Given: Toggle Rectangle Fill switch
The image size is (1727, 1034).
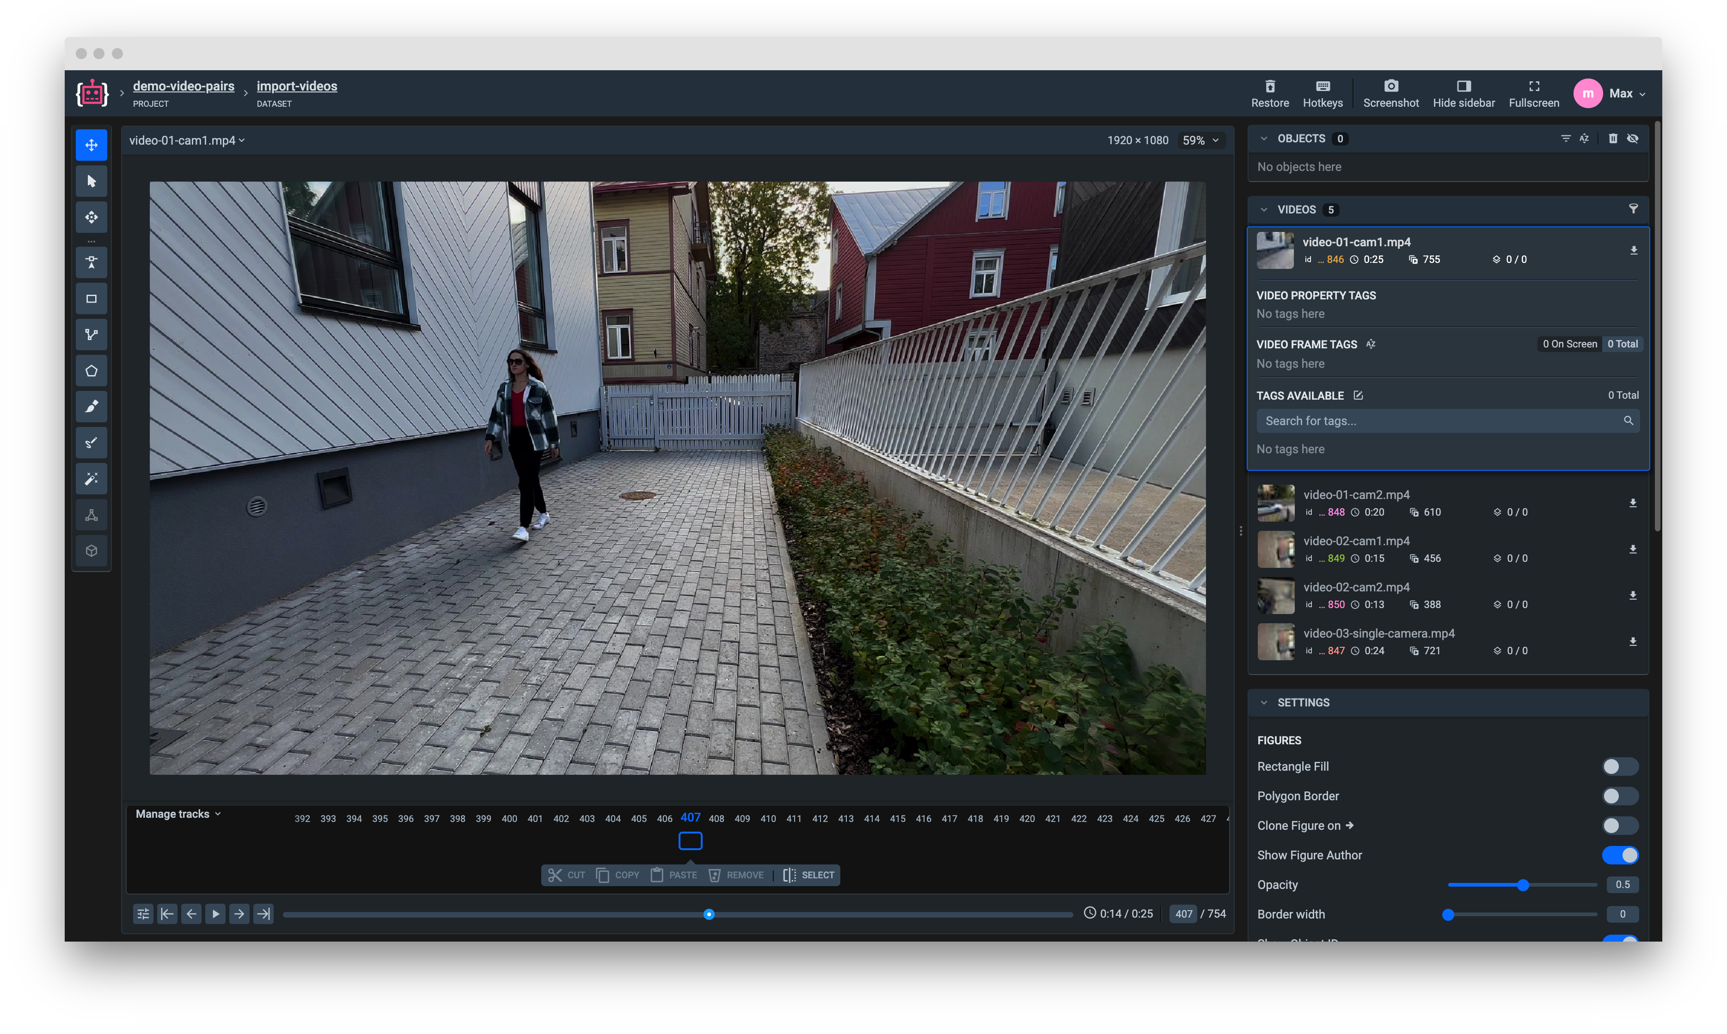Looking at the screenshot, I should (1620, 766).
